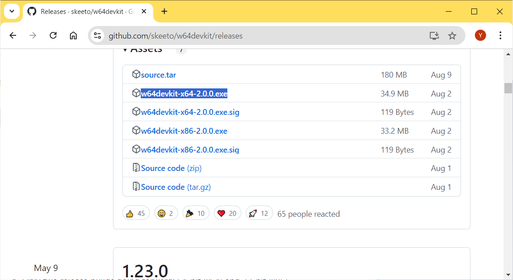Download w64devkit-x86-2.0.0.exe.sig
513x280 pixels.
pos(190,150)
